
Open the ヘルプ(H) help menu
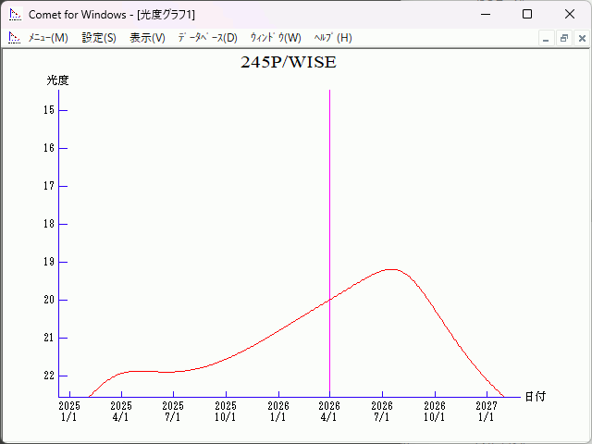333,38
